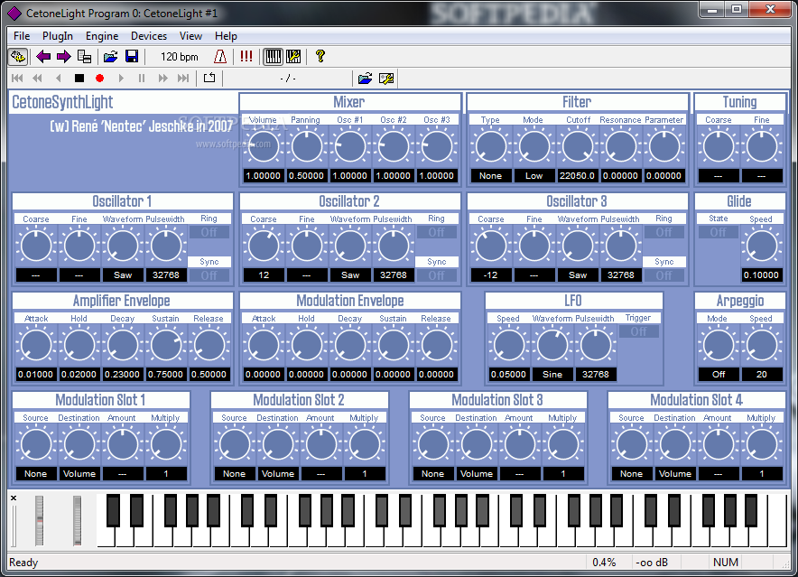Click the step-back transport button
798x577 pixels.
point(59,78)
